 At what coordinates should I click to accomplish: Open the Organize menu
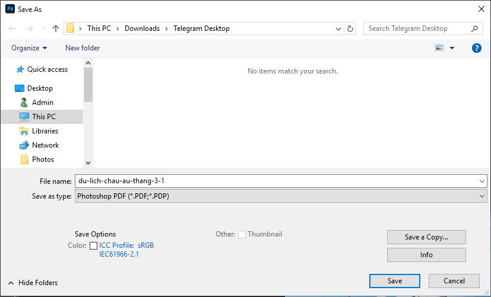(29, 48)
